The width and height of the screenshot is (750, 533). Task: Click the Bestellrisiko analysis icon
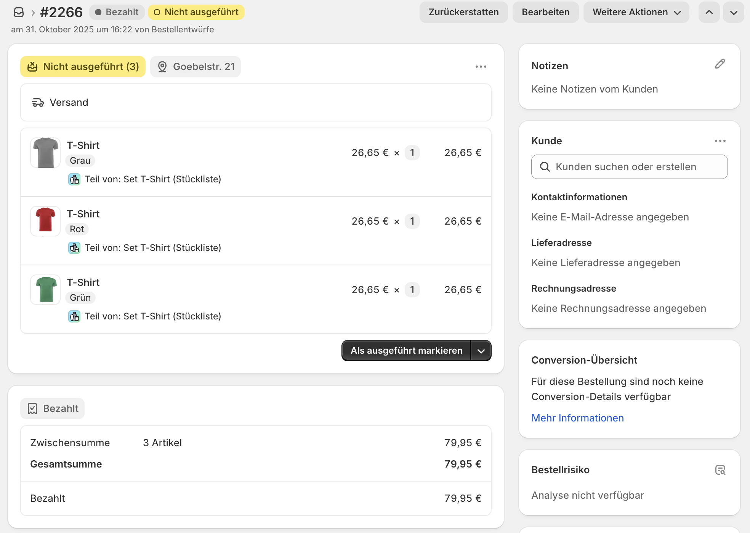pos(720,470)
